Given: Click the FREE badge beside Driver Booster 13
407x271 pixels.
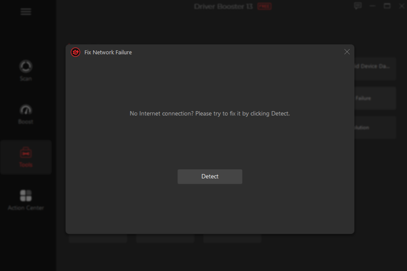Looking at the screenshot, I should (264, 7).
